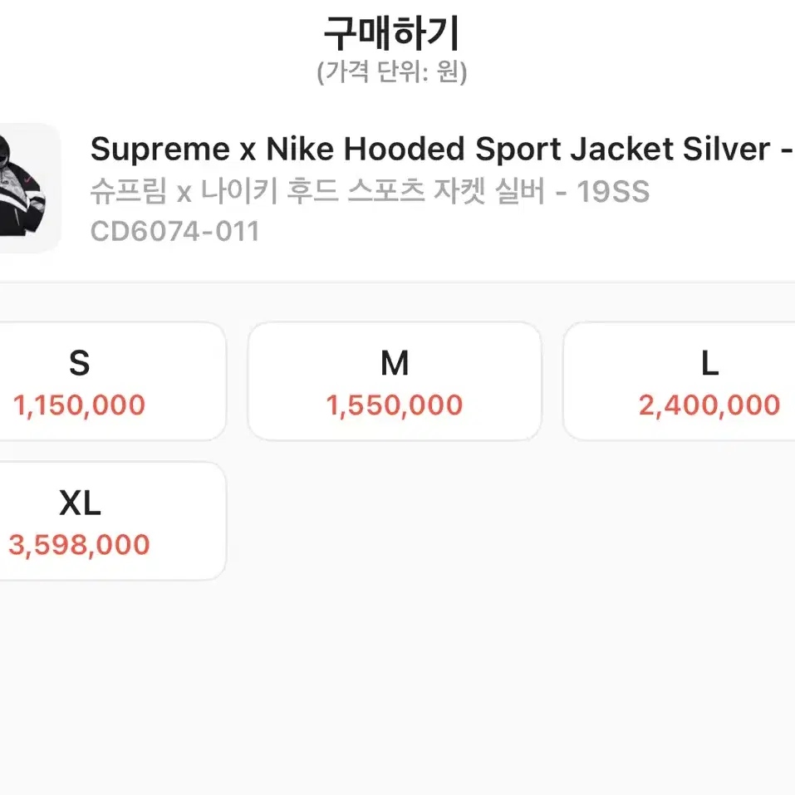Click the 3,598,000 won price
This screenshot has width=795, height=795.
tap(79, 546)
